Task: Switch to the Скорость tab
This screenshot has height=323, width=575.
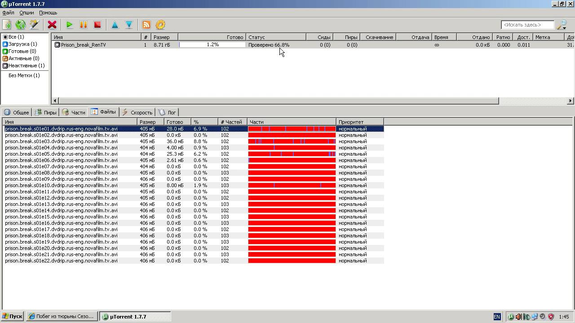Action: click(137, 112)
